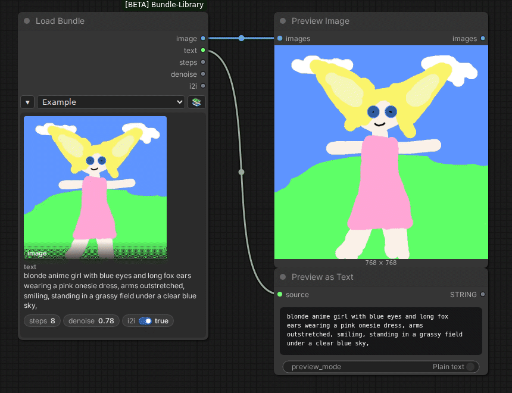
Task: Click the STRING output socket
Action: (483, 294)
